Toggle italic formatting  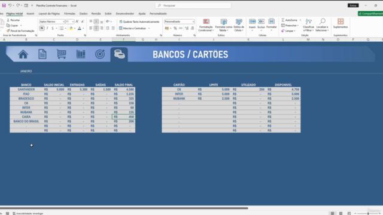[x=47, y=28]
